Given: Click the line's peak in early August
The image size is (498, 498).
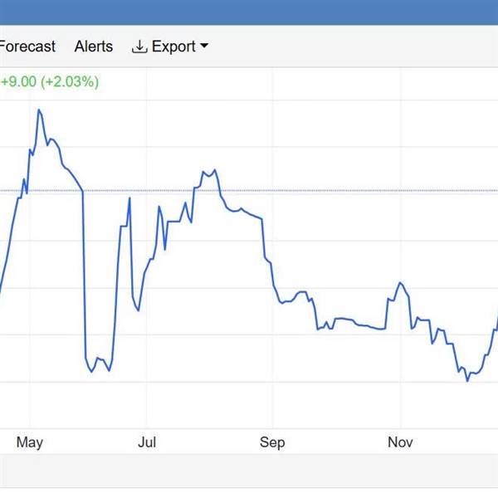Looking at the screenshot, I should click(215, 170).
